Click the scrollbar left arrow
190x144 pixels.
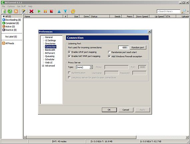pyautogui.click(x=25, y=137)
